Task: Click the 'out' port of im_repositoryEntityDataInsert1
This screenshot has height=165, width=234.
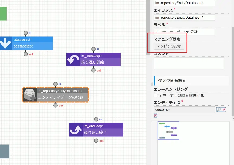Action: pos(56,106)
